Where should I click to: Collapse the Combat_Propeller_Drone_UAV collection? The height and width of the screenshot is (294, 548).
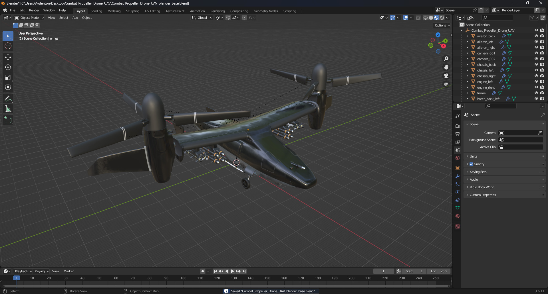(x=462, y=30)
